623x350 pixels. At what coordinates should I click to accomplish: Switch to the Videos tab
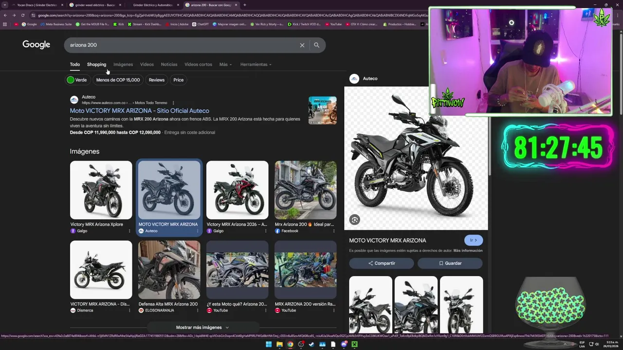click(147, 64)
